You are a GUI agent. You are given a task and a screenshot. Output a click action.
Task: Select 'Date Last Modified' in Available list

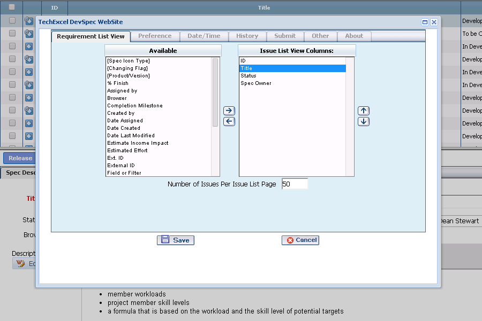(131, 136)
